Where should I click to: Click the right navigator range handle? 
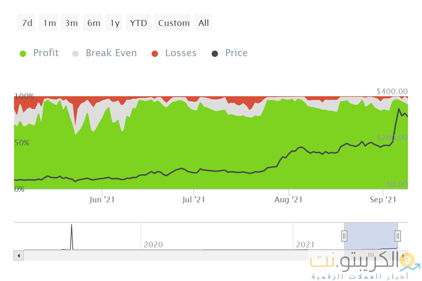398,236
